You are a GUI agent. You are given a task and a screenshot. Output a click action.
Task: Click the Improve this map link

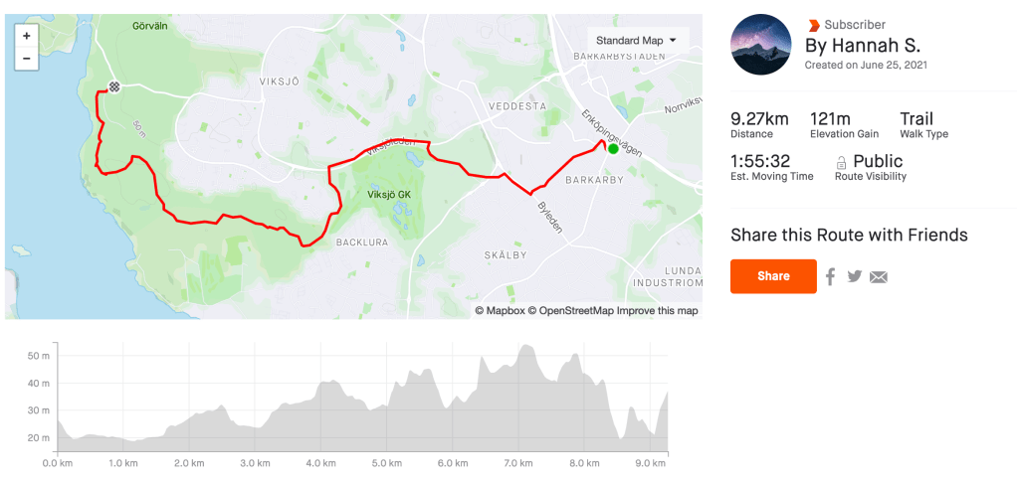[x=657, y=311]
